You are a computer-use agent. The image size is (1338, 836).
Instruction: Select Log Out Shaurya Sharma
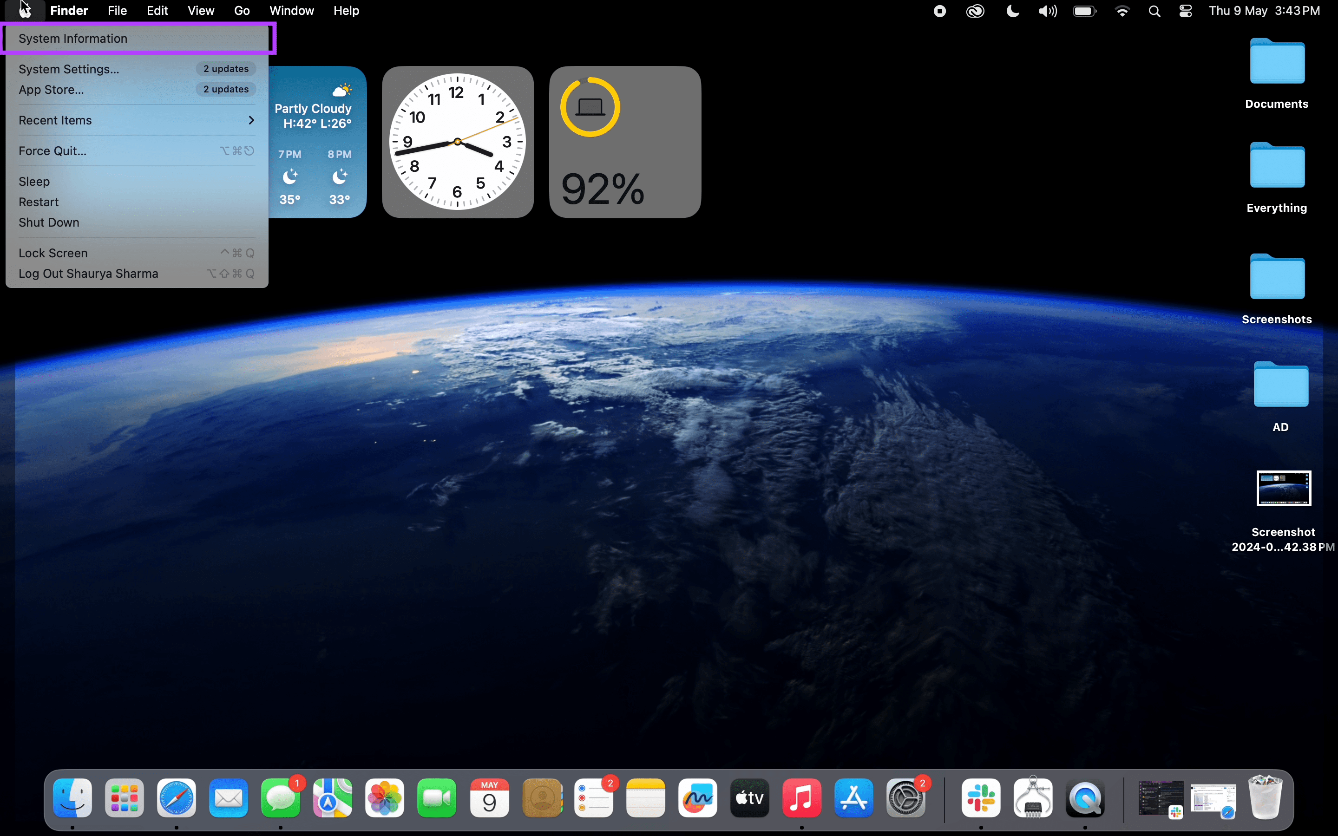[x=89, y=274]
